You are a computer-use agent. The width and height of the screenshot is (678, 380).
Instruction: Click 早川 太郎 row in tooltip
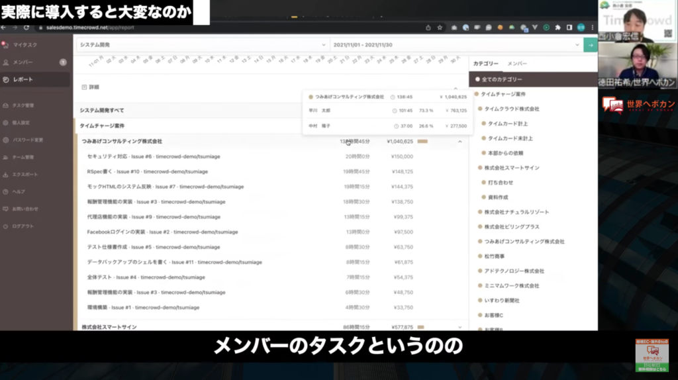pyautogui.click(x=387, y=111)
